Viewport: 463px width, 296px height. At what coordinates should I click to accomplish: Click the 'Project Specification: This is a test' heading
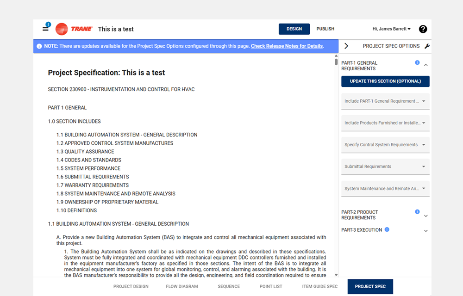pos(106,73)
